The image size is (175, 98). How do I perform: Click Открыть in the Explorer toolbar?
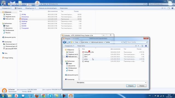tap(18, 8)
